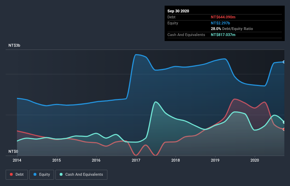
Task: Select the 2016 x-axis label
Action: point(96,160)
